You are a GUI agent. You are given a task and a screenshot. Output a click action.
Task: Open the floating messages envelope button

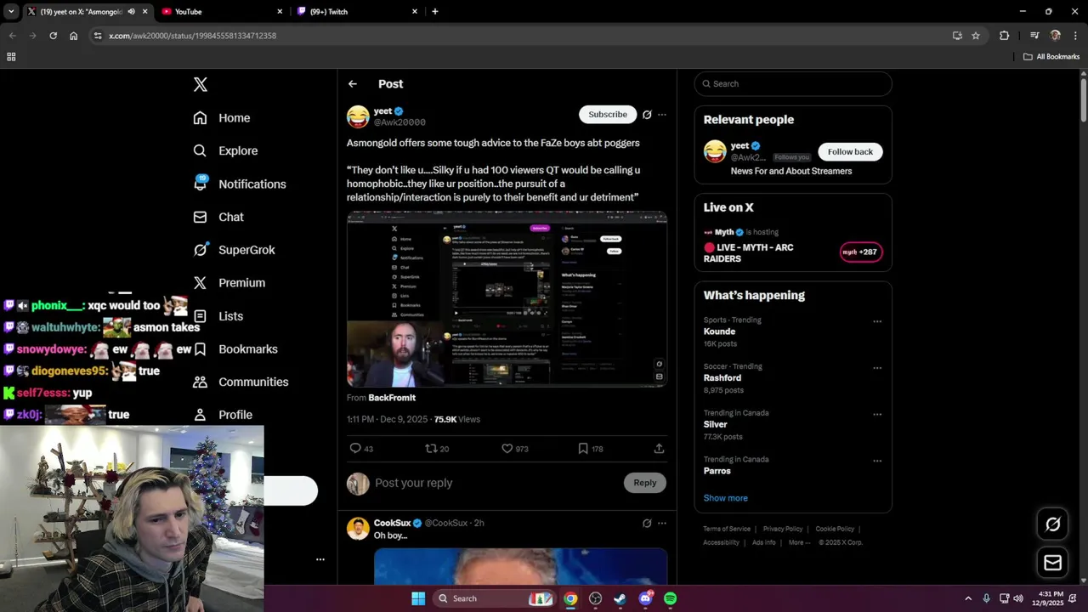tap(1052, 563)
